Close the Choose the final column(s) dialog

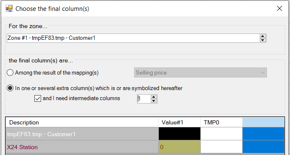coord(279,8)
